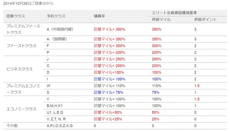Click the A,P,I,O,S,Z,X,G cell
The width and height of the screenshot is (230, 131).
[60, 126]
